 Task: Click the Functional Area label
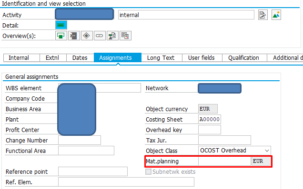26,151
